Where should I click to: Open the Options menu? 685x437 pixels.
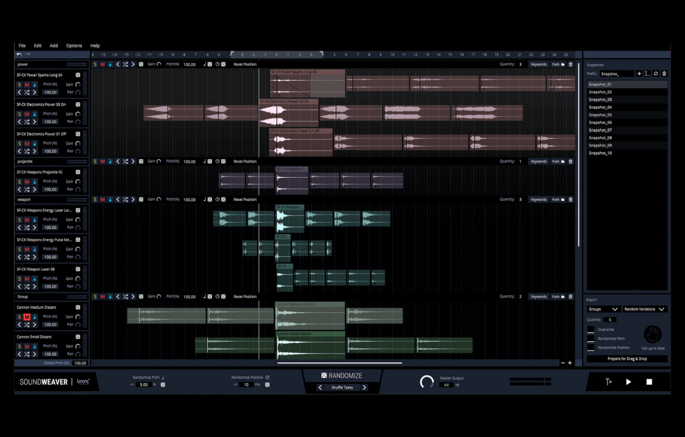point(74,45)
